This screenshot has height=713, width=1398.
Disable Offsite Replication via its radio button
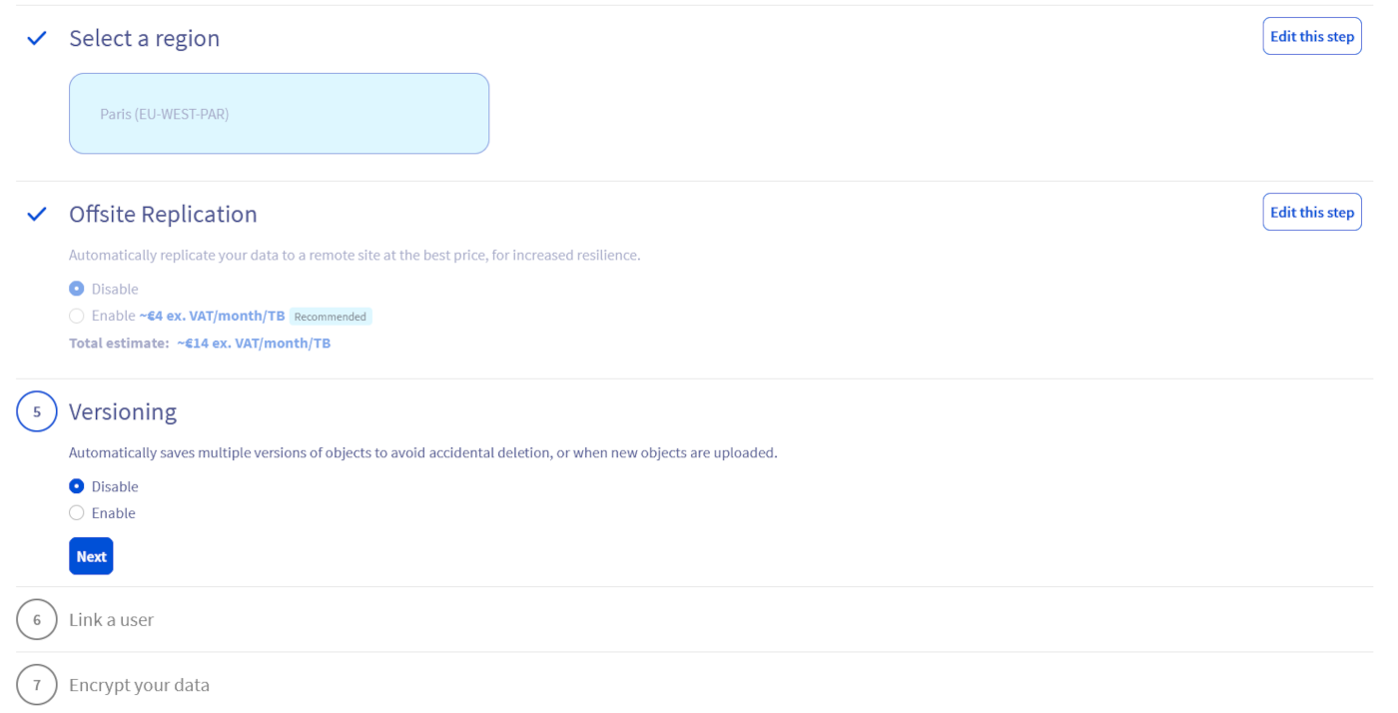point(76,288)
